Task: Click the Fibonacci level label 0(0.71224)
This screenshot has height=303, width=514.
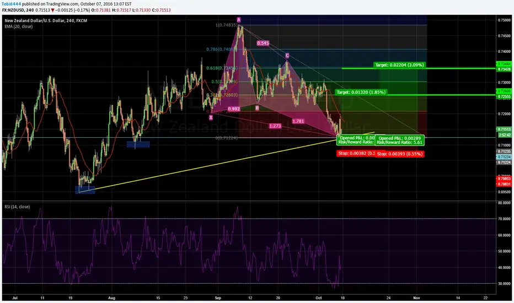Action: tap(226, 138)
